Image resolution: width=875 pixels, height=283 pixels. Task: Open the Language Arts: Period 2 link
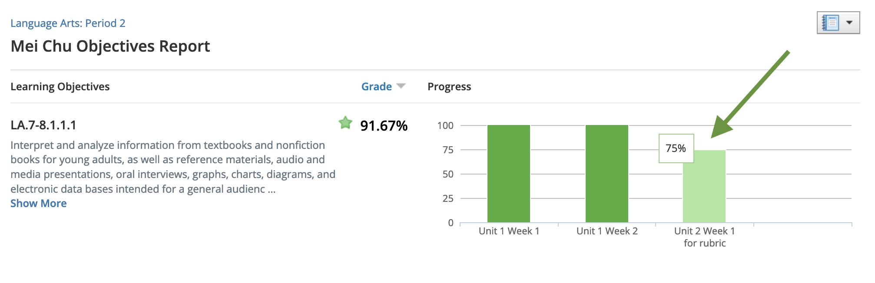[x=68, y=23]
